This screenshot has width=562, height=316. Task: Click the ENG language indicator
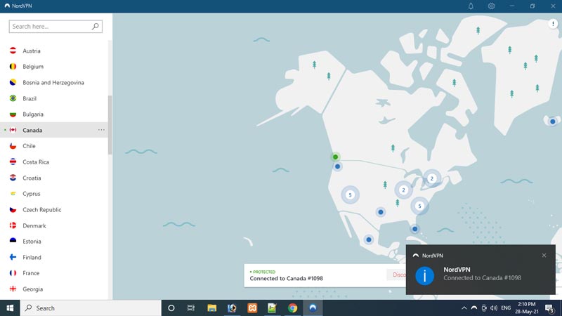click(x=506, y=308)
